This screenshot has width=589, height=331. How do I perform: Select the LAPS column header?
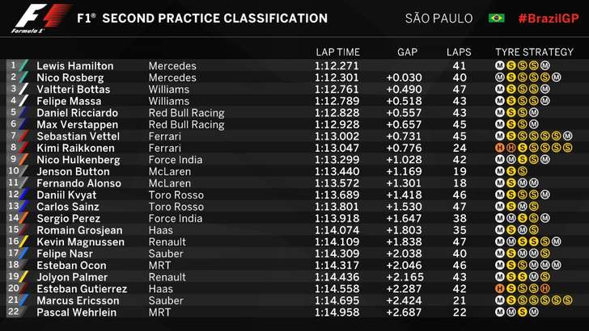click(459, 52)
